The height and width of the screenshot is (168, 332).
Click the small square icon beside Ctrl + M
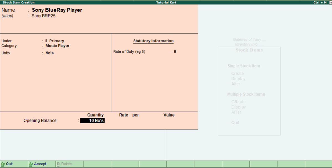coord(331,2)
